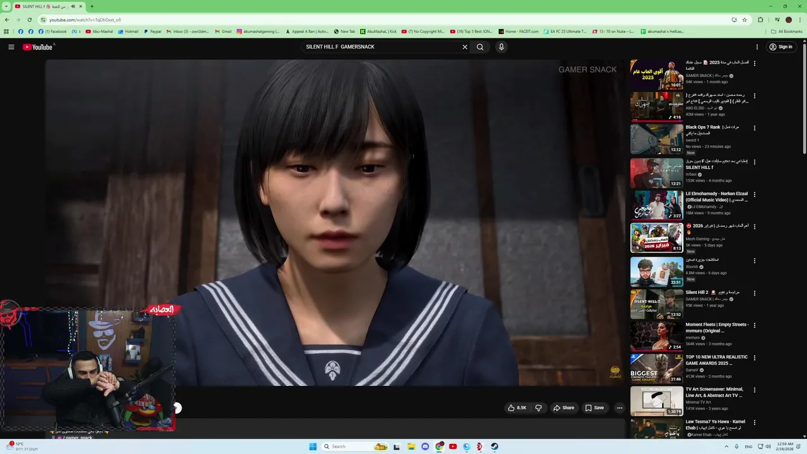Open the 'Moment Fleets' 2:54 thumbnail
Screen dimensions: 807x454
[656, 337]
